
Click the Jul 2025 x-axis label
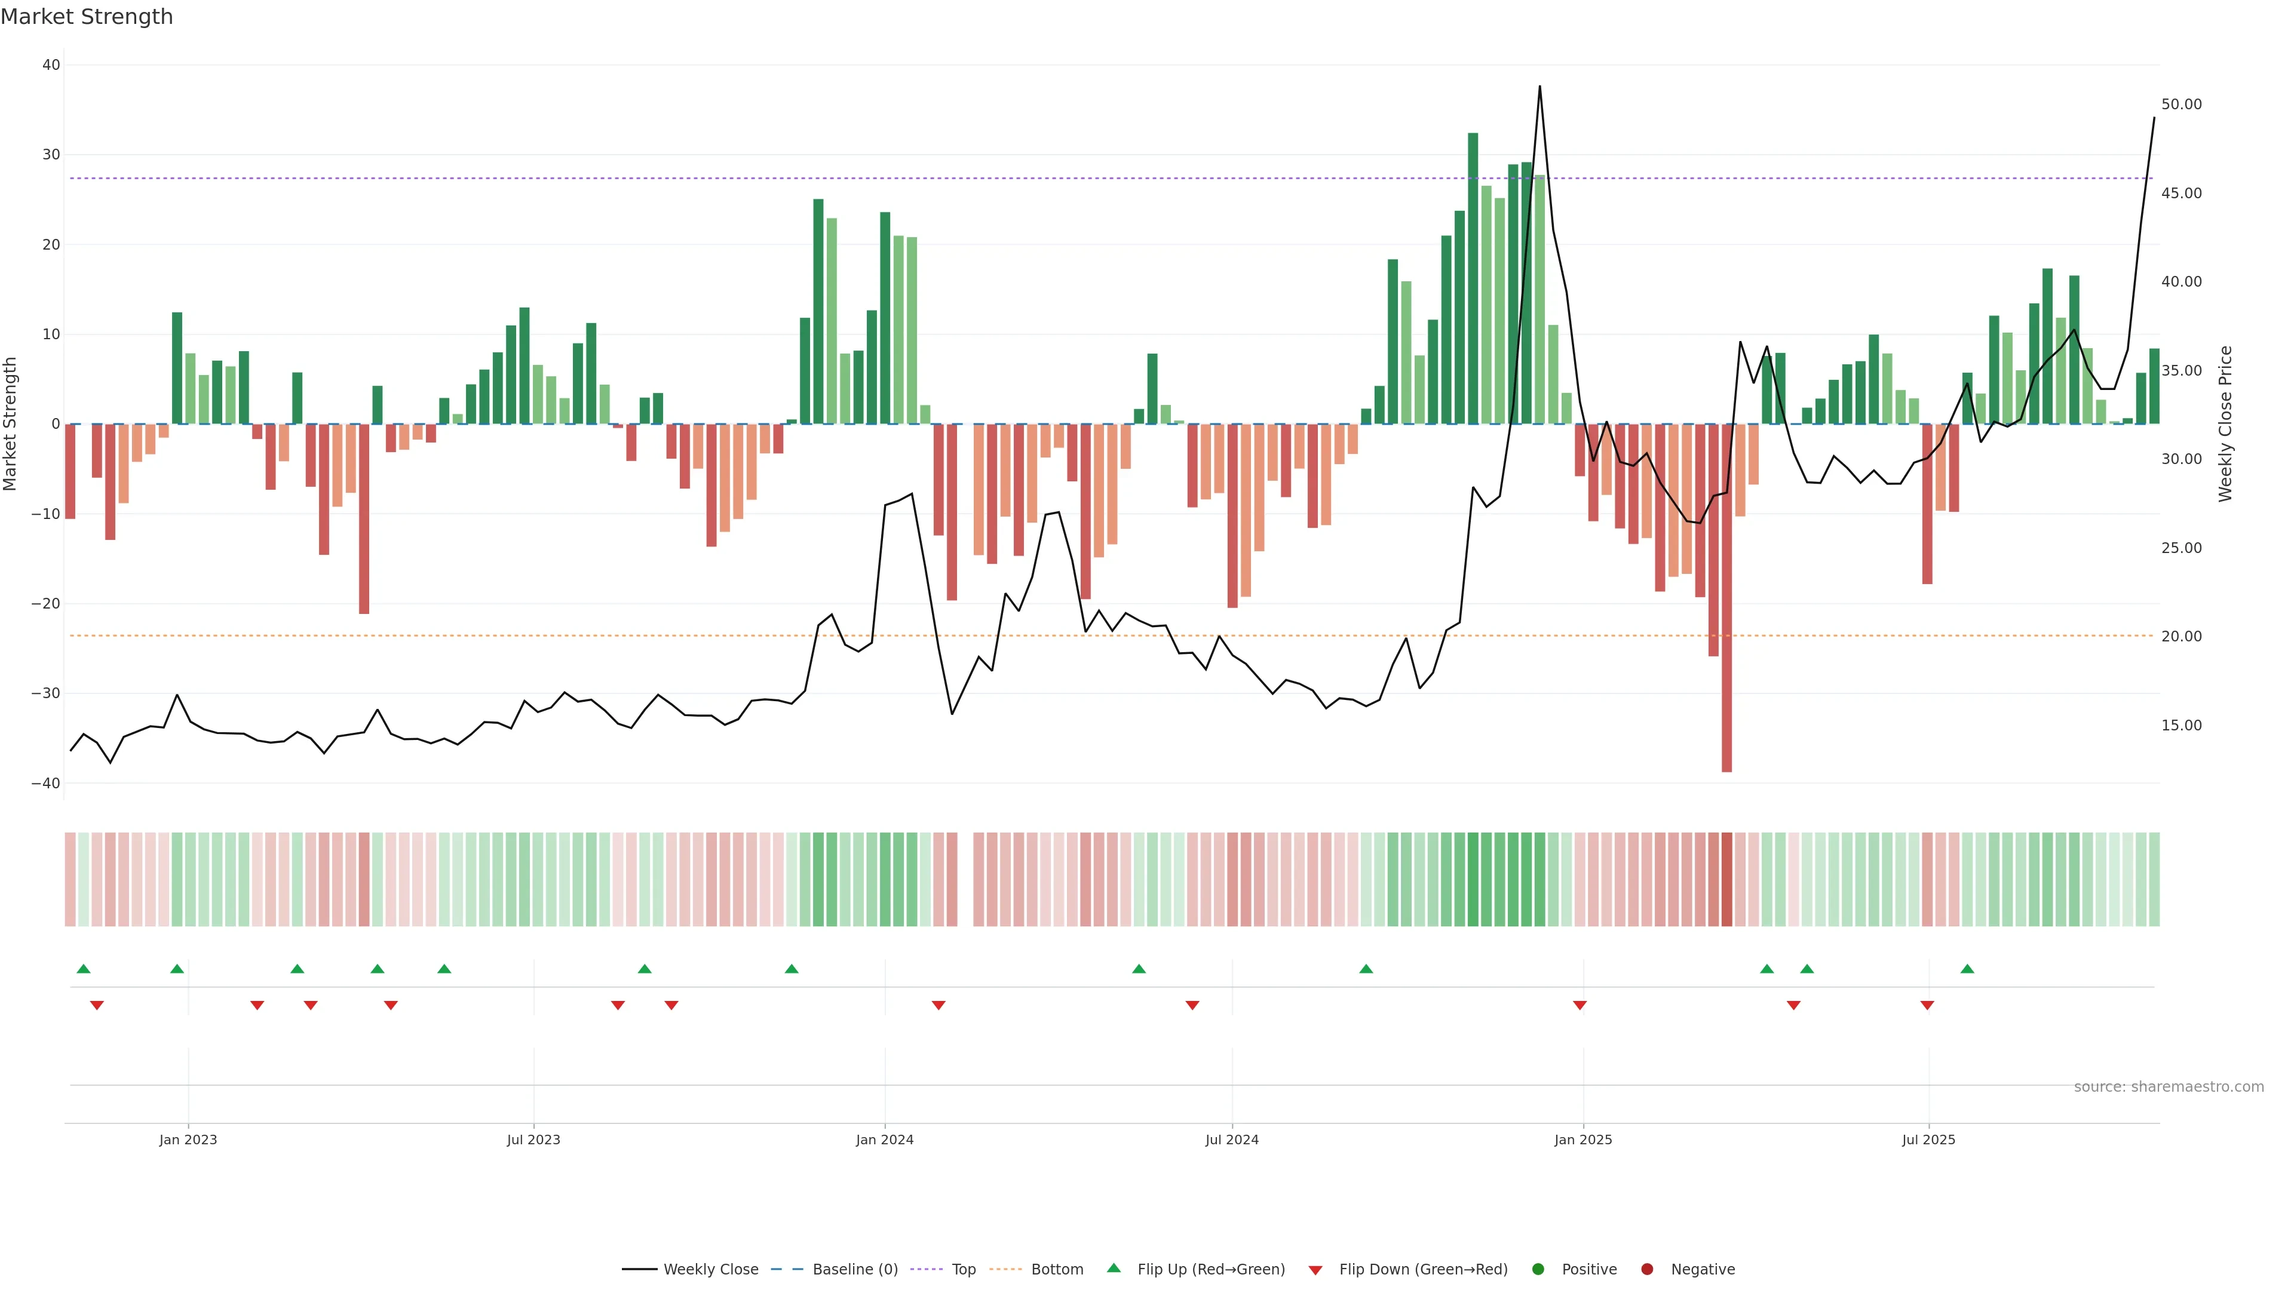point(1928,1139)
